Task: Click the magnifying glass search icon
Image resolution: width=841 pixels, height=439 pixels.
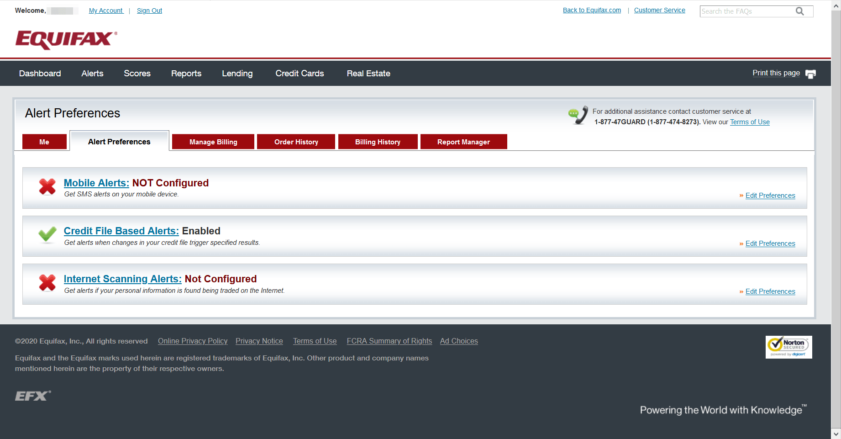Action: pyautogui.click(x=800, y=11)
